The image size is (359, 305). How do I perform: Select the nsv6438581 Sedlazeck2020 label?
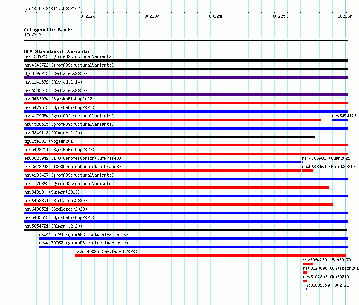pyautogui.click(x=56, y=209)
